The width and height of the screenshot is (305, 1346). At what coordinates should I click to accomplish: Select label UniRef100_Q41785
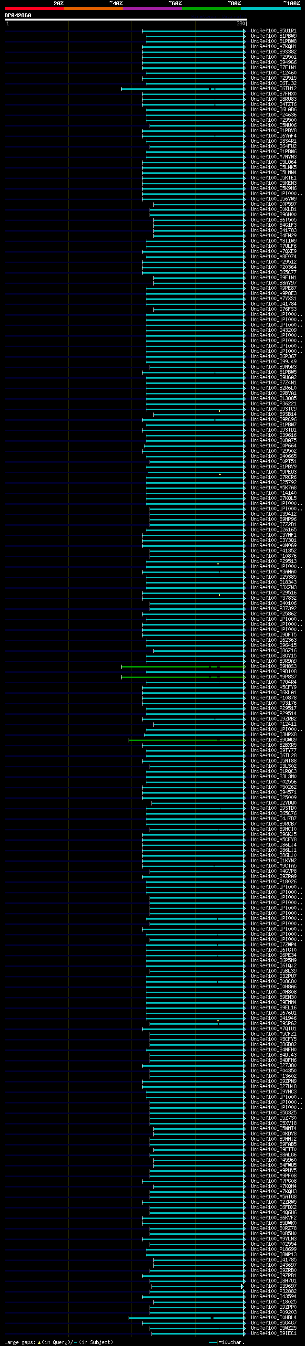point(273,1259)
